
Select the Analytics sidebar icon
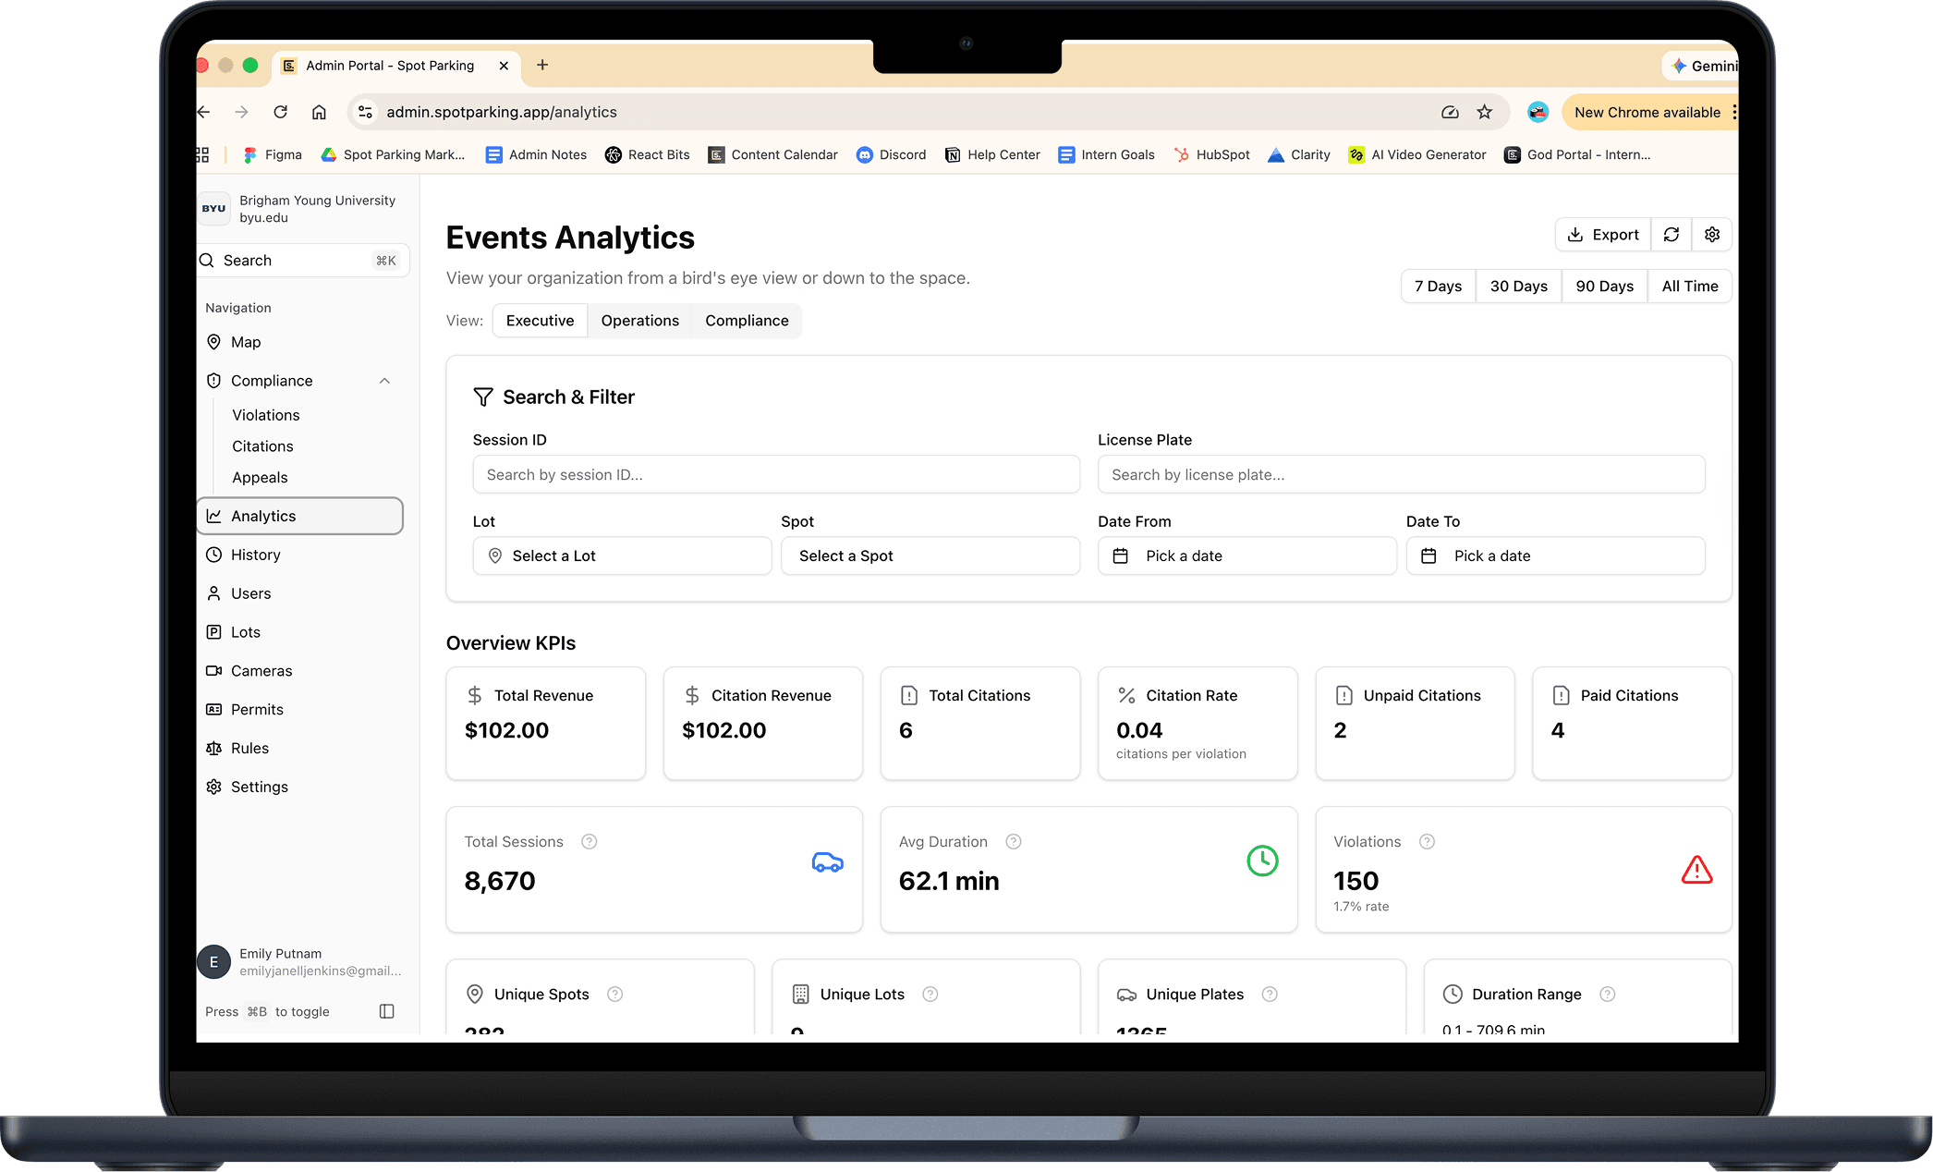coord(214,516)
